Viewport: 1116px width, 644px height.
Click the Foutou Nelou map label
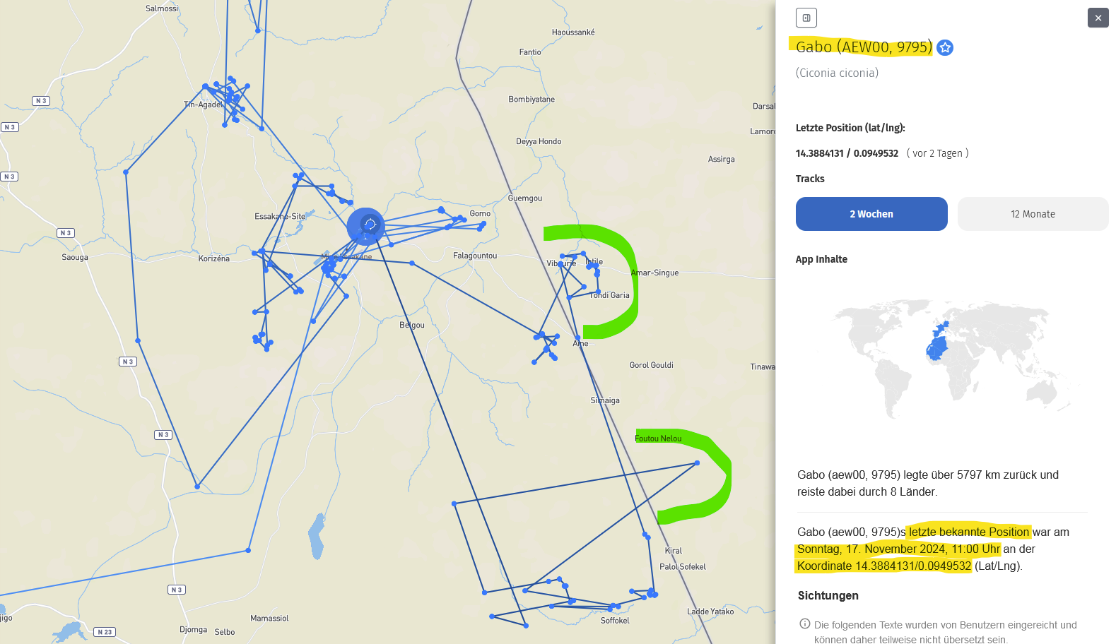(658, 439)
